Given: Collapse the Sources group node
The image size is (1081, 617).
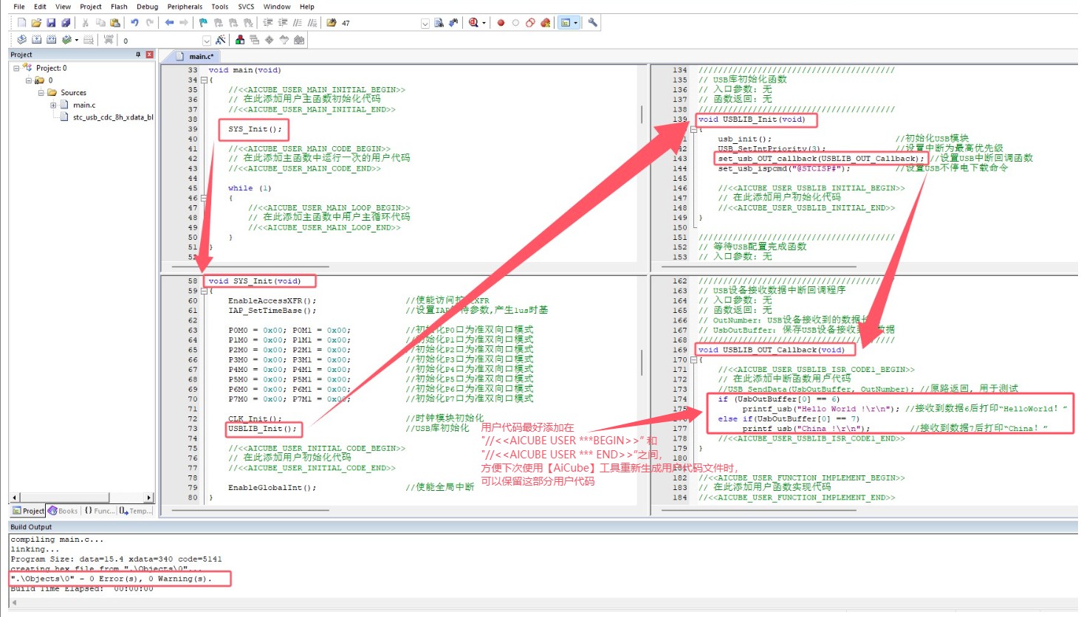Looking at the screenshot, I should click(41, 93).
